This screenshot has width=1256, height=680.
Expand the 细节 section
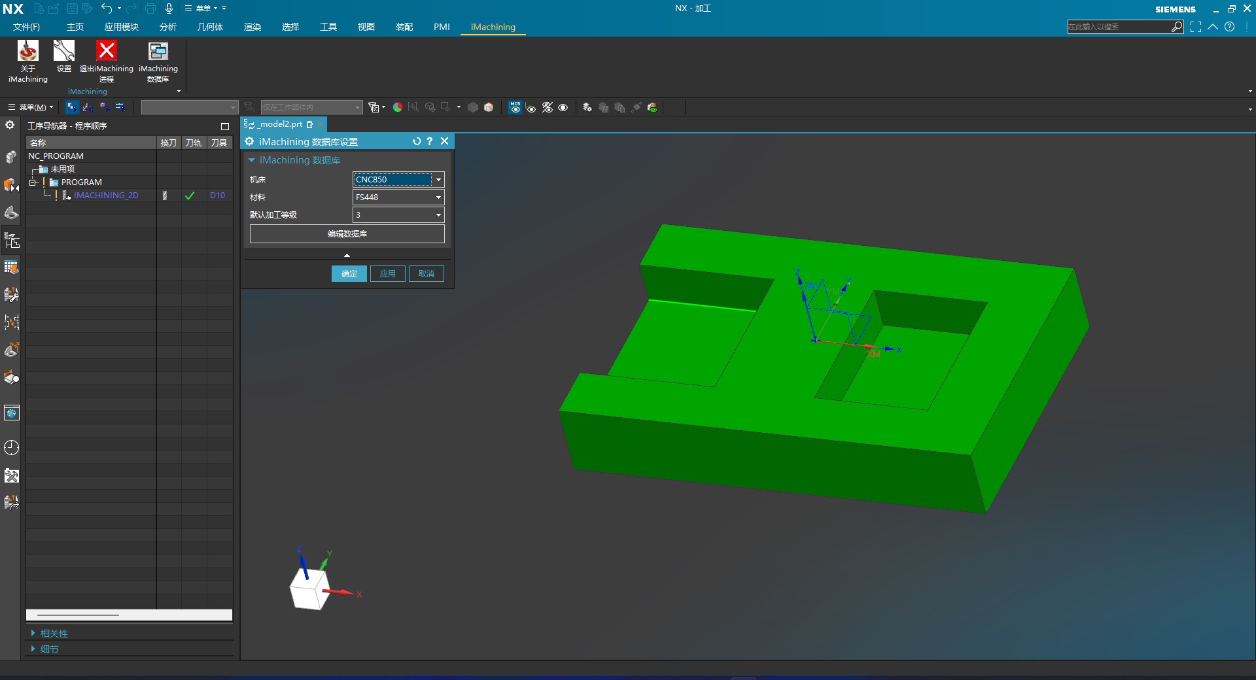(x=33, y=649)
